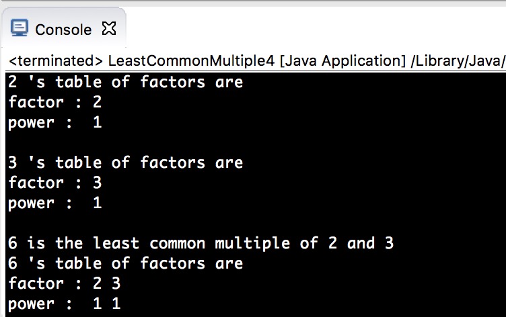Click the terminated LeastCommonMultiple4 launch description
The width and height of the screenshot is (506, 317).
pos(257,60)
